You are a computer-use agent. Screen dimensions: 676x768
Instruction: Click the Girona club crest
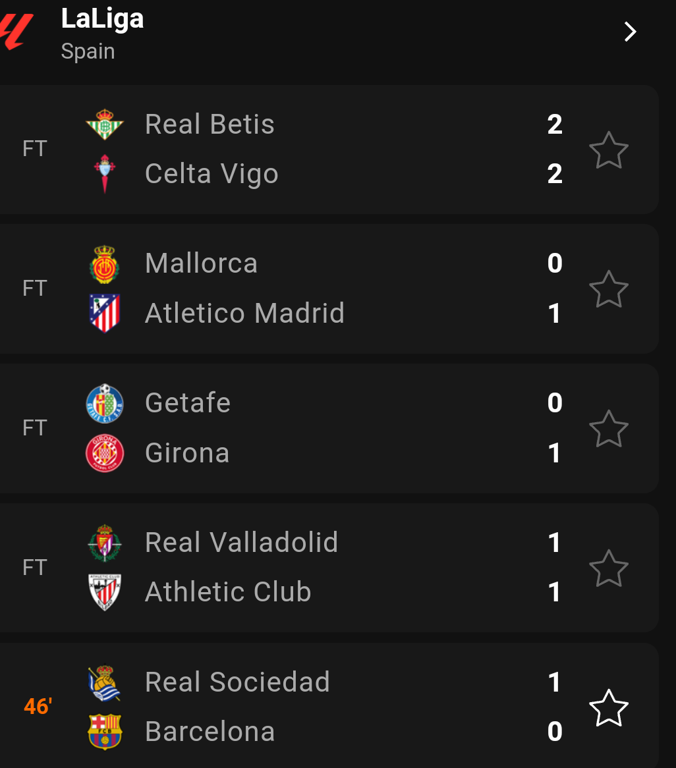(105, 454)
